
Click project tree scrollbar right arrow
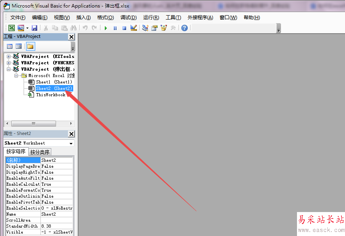click(71, 124)
